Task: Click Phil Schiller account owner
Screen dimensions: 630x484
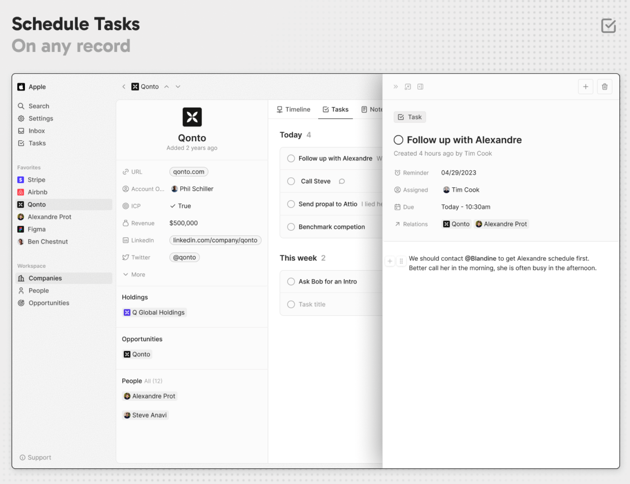Action: tap(192, 189)
